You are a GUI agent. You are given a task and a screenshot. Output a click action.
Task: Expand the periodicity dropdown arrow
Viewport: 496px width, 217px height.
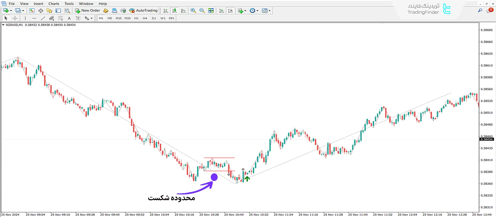(x=257, y=11)
